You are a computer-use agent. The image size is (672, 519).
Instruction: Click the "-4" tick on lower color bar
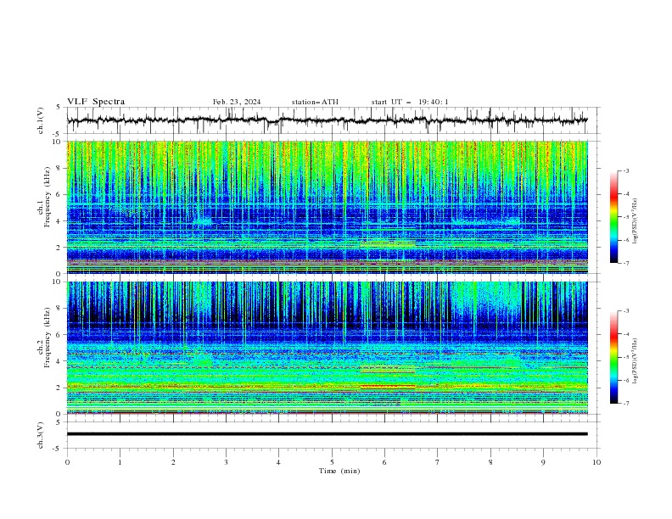click(x=626, y=334)
